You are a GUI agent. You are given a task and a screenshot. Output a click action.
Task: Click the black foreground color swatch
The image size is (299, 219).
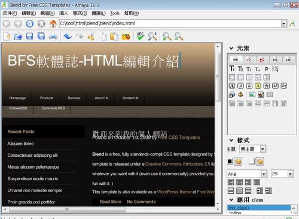(x=230, y=162)
